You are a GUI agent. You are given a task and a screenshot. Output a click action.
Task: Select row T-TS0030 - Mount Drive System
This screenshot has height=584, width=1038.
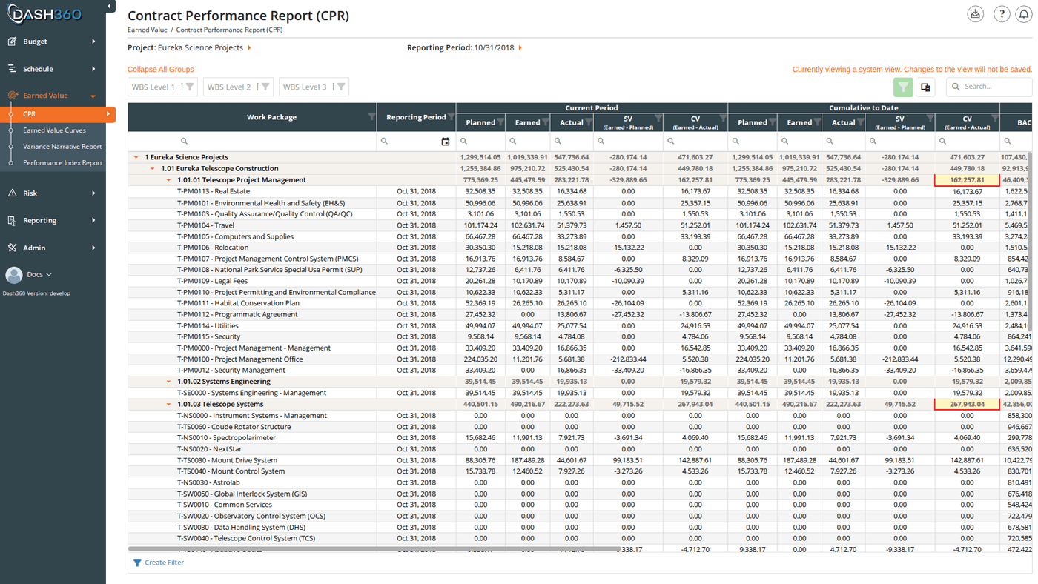coord(578,460)
